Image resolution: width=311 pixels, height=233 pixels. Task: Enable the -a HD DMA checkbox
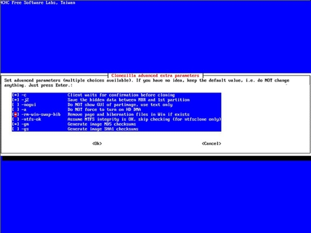[15, 109]
